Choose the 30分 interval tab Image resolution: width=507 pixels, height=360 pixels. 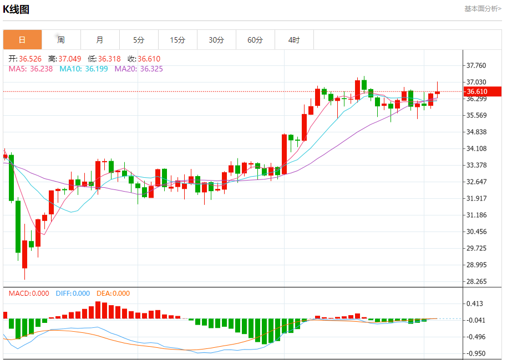coord(216,40)
